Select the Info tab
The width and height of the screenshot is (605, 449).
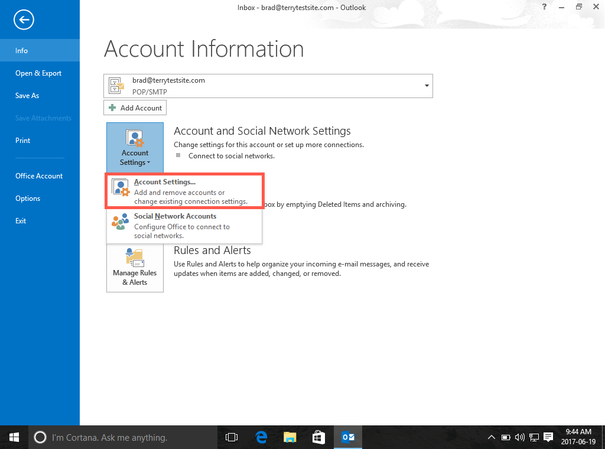[x=40, y=51]
